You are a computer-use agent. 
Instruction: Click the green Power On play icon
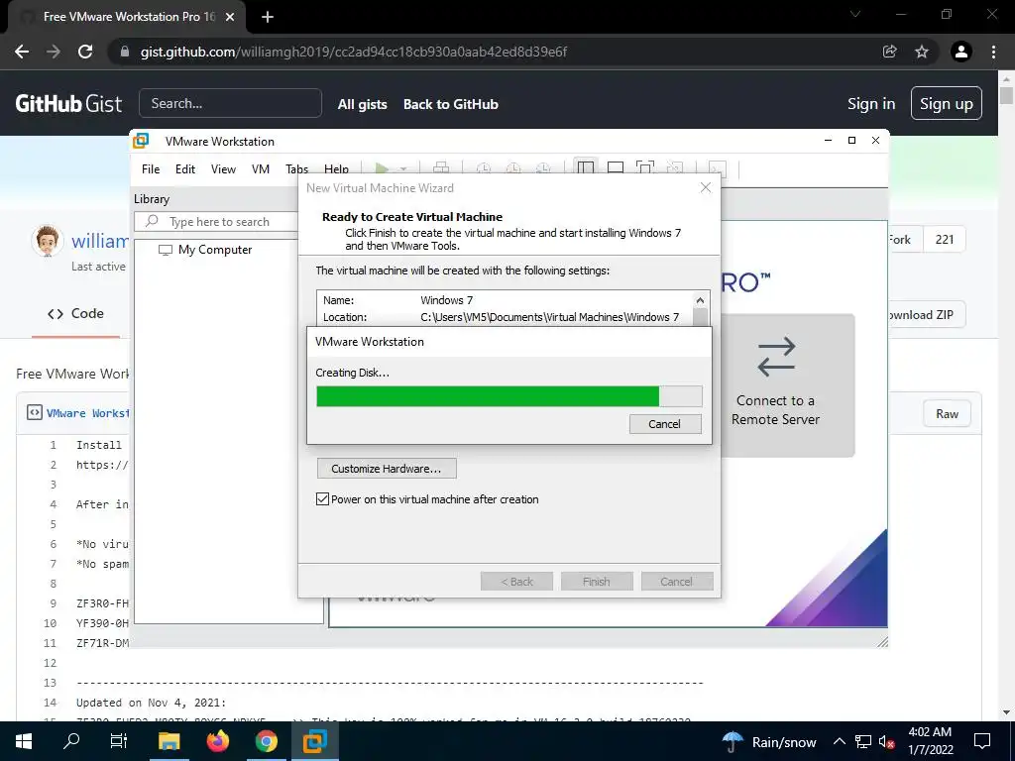(x=382, y=168)
